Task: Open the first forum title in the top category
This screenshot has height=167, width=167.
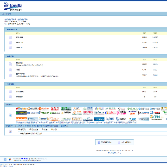Action: coord(19,37)
